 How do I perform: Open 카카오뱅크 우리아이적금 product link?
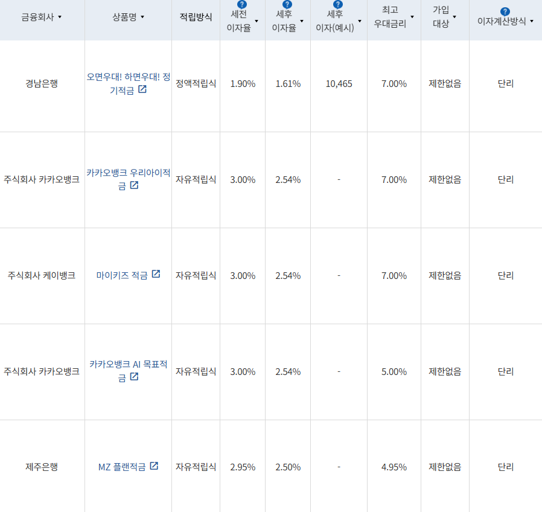click(128, 179)
